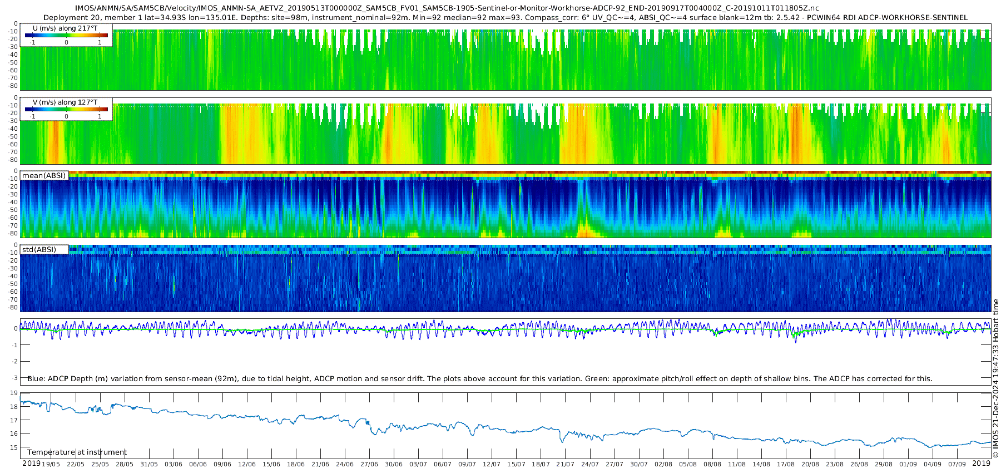Select the mean(ABSI) panel label
The height and width of the screenshot is (473, 1001).
(x=44, y=176)
